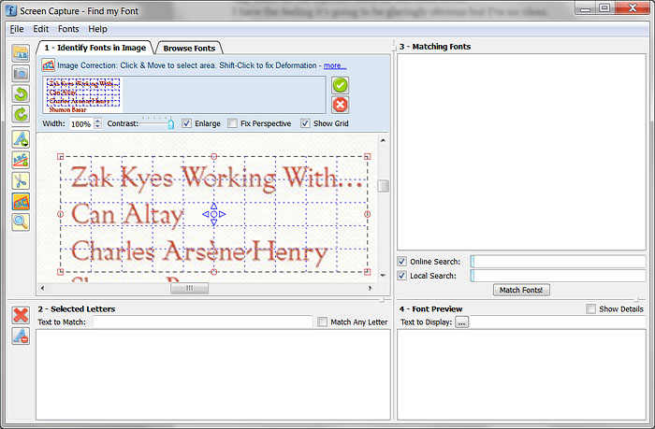
Task: Click the Match Fonts! button
Action: [x=521, y=290]
